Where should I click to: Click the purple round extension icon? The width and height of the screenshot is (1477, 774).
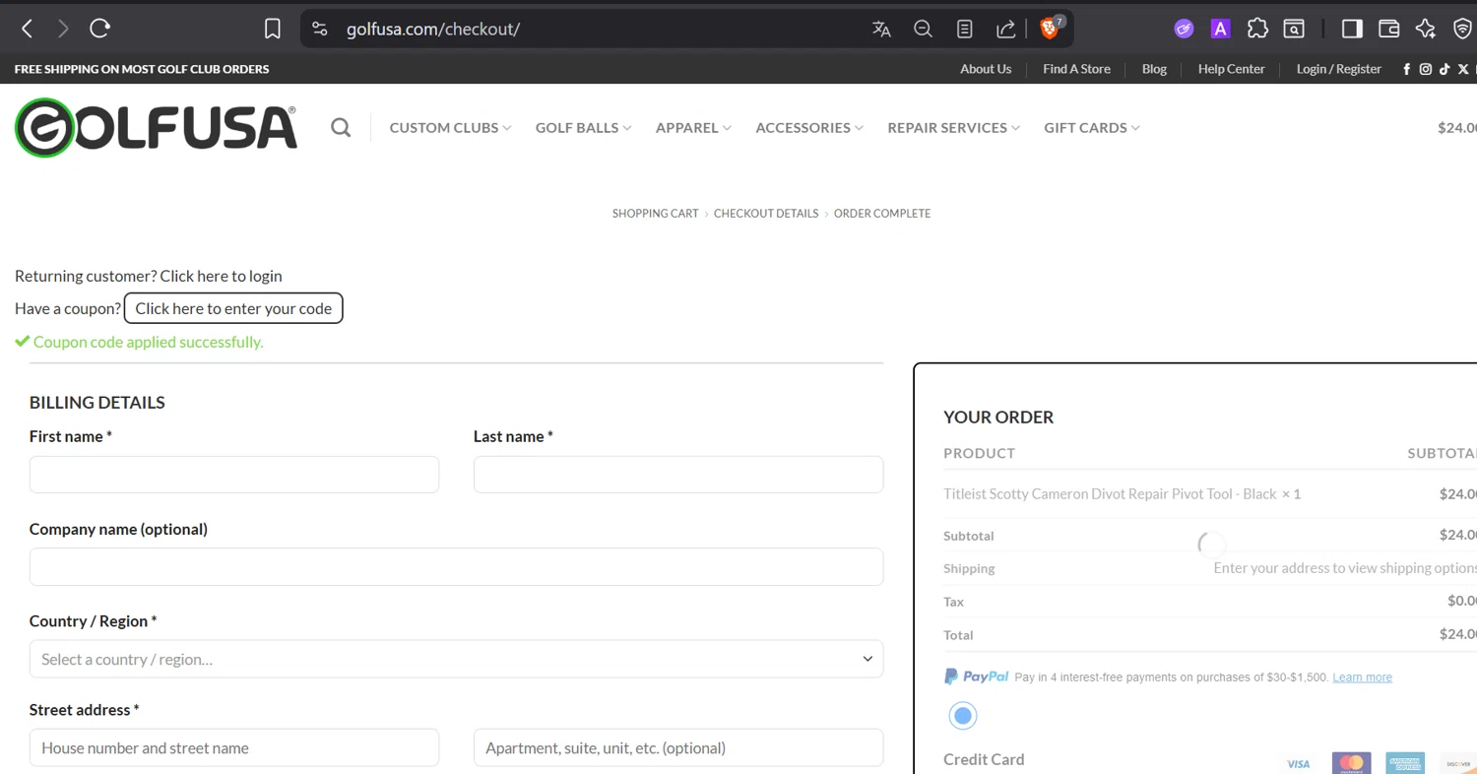pos(1184,29)
